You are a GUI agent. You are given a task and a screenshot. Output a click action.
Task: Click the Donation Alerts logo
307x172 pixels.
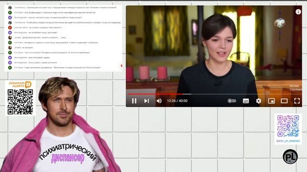pyautogui.click(x=20, y=85)
